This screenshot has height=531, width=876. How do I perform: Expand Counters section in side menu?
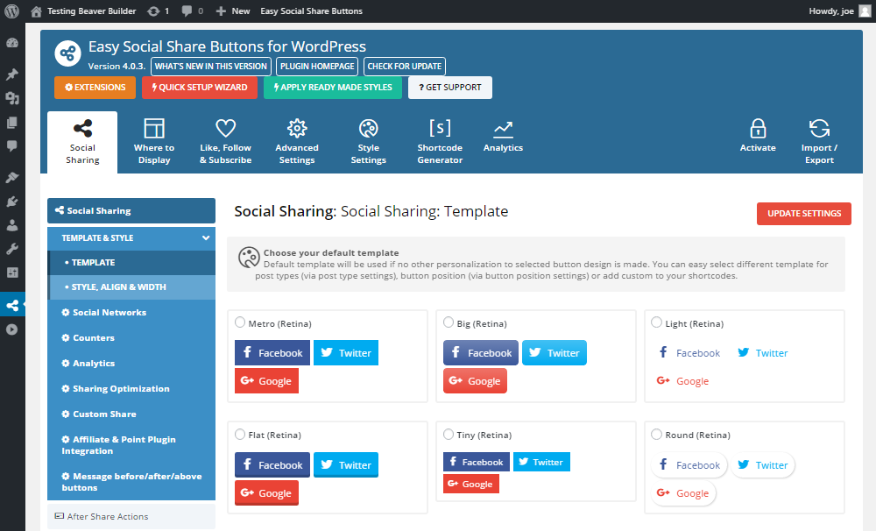pyautogui.click(x=131, y=337)
